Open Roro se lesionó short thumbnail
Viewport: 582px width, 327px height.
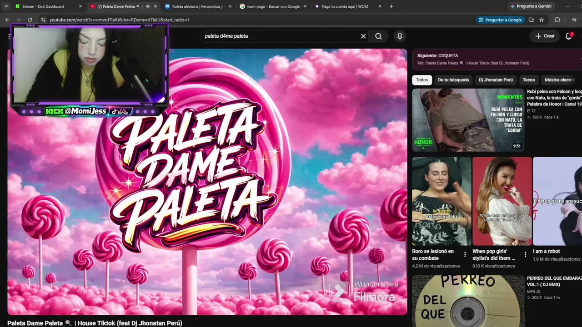(x=442, y=201)
